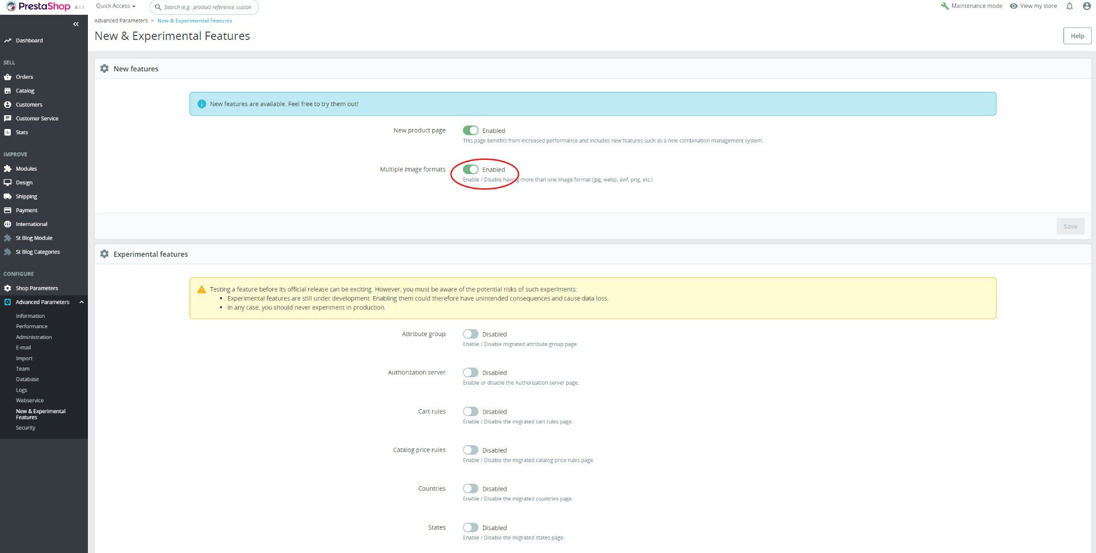This screenshot has height=553, width=1096.
Task: Click the Maintenance mode wrench icon
Action: [x=945, y=6]
